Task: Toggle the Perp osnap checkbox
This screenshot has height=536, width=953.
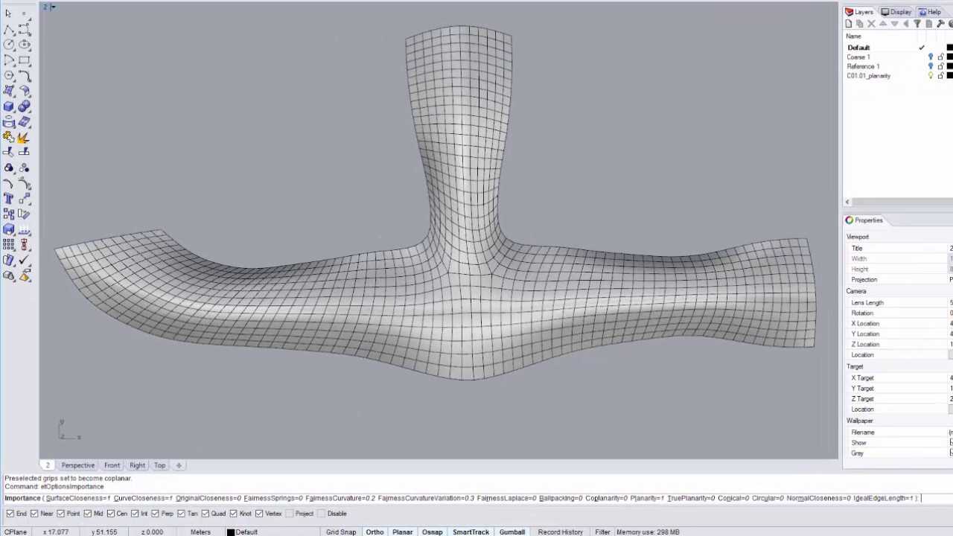Action: click(x=155, y=514)
